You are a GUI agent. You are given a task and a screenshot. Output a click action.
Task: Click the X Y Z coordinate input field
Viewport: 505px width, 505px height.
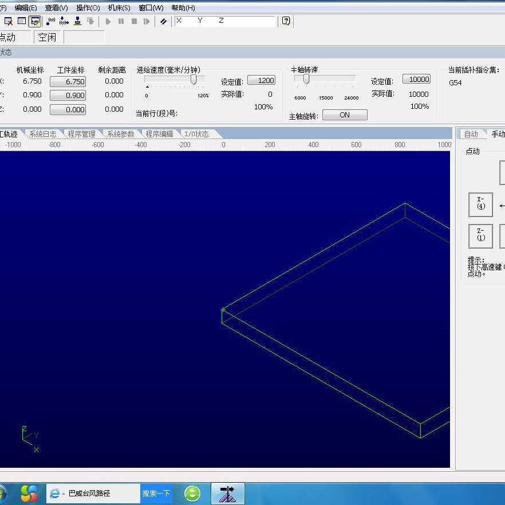[x=223, y=21]
